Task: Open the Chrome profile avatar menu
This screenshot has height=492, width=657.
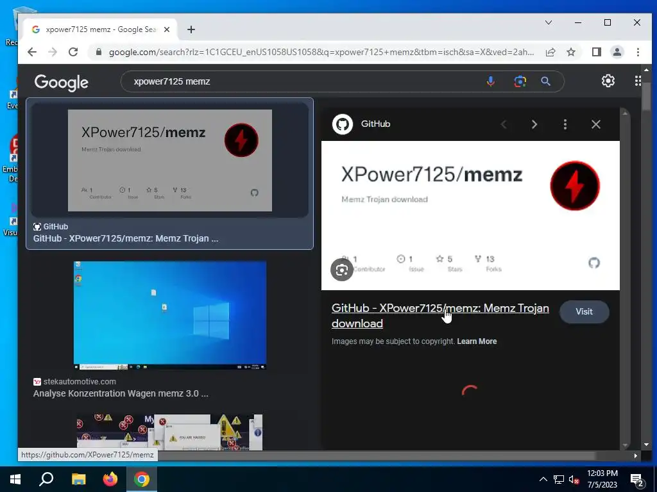Action: (x=617, y=52)
